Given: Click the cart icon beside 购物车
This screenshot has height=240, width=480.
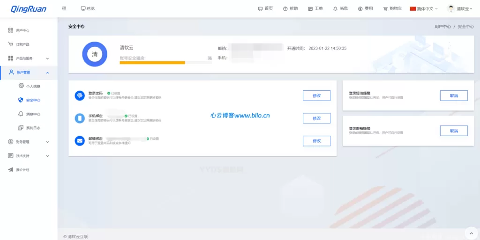Looking at the screenshot, I should [385, 9].
